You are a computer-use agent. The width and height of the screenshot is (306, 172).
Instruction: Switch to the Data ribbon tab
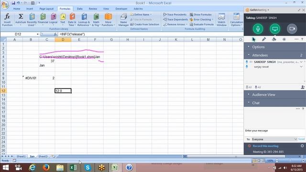point(80,9)
